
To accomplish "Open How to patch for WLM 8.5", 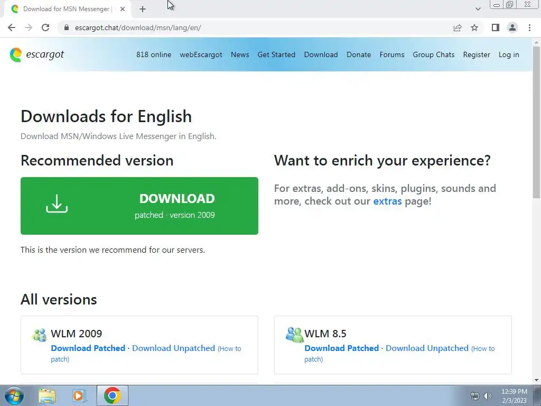I will 483,349.
